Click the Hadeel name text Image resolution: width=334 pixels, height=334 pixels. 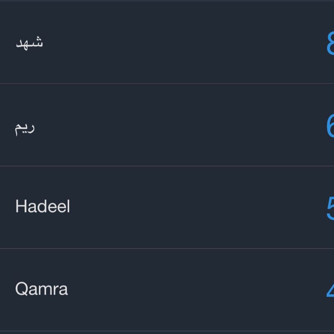[x=43, y=206]
